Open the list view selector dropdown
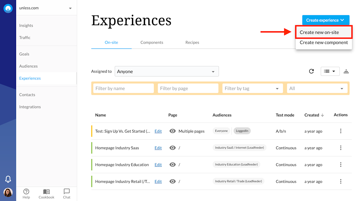Screen dimensions: 364x201 coord(330,71)
